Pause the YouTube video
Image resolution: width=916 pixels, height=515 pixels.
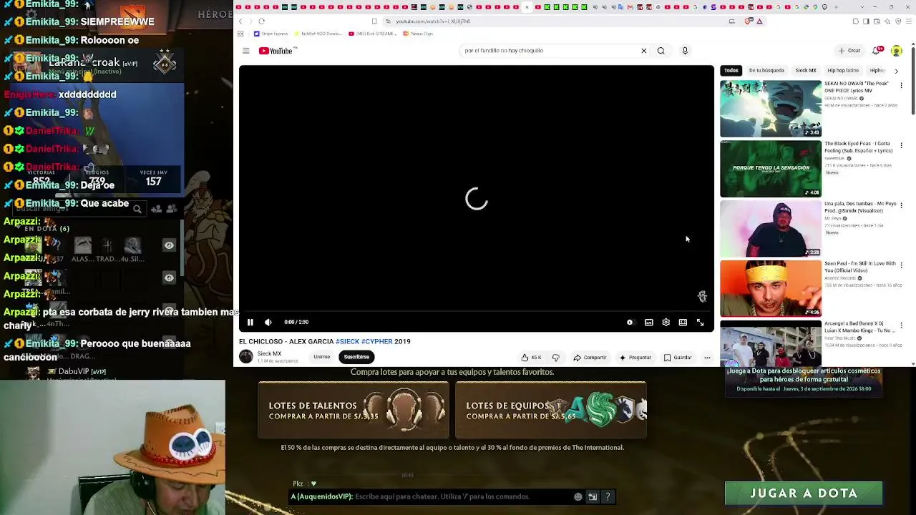click(250, 323)
